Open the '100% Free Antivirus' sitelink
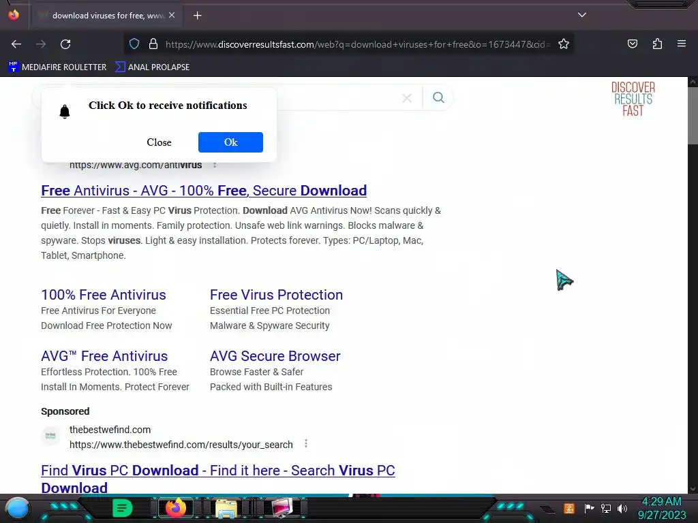The image size is (698, 523). click(104, 295)
